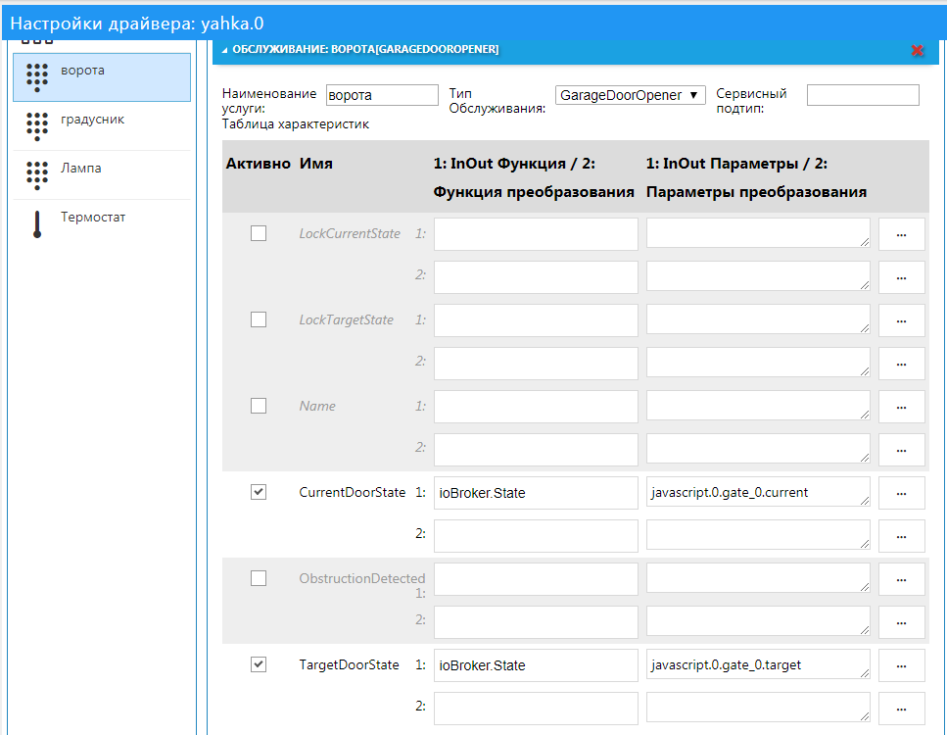Viewport: 947px width, 735px height.
Task: Click the keypad icon beside Лампа
Action: [x=37, y=174]
